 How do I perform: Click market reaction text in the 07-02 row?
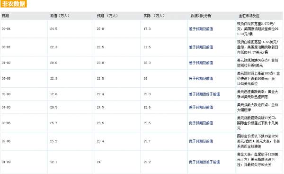(258, 63)
